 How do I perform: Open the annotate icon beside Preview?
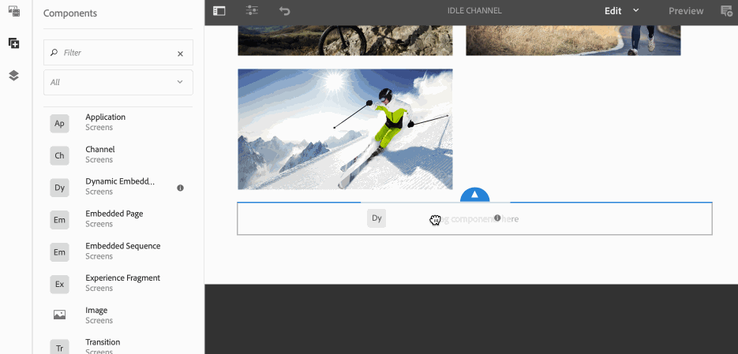[727, 10]
